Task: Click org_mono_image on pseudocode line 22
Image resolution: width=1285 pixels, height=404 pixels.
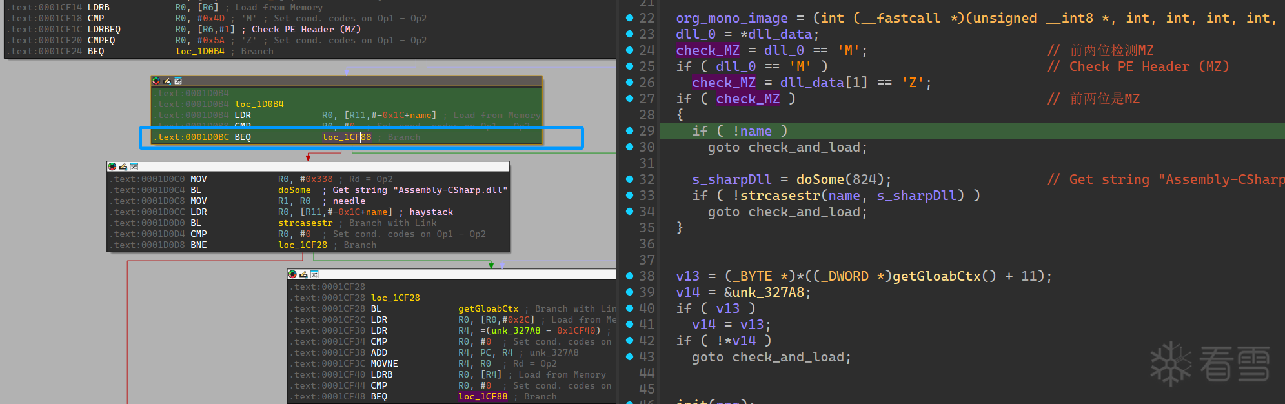Action: coord(732,18)
